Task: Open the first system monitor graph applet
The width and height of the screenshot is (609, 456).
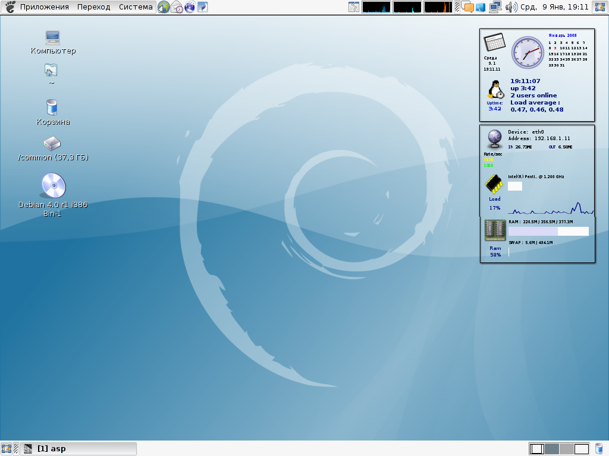Action: [x=376, y=7]
